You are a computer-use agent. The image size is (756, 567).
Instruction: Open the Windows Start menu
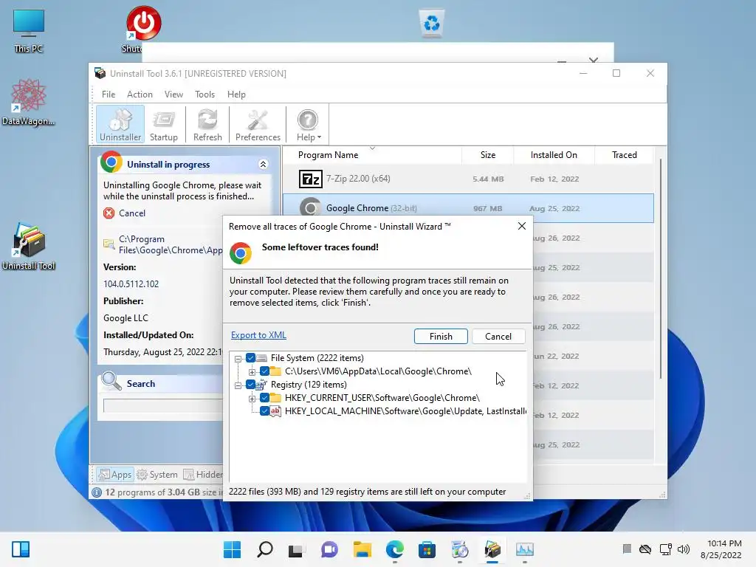point(232,549)
